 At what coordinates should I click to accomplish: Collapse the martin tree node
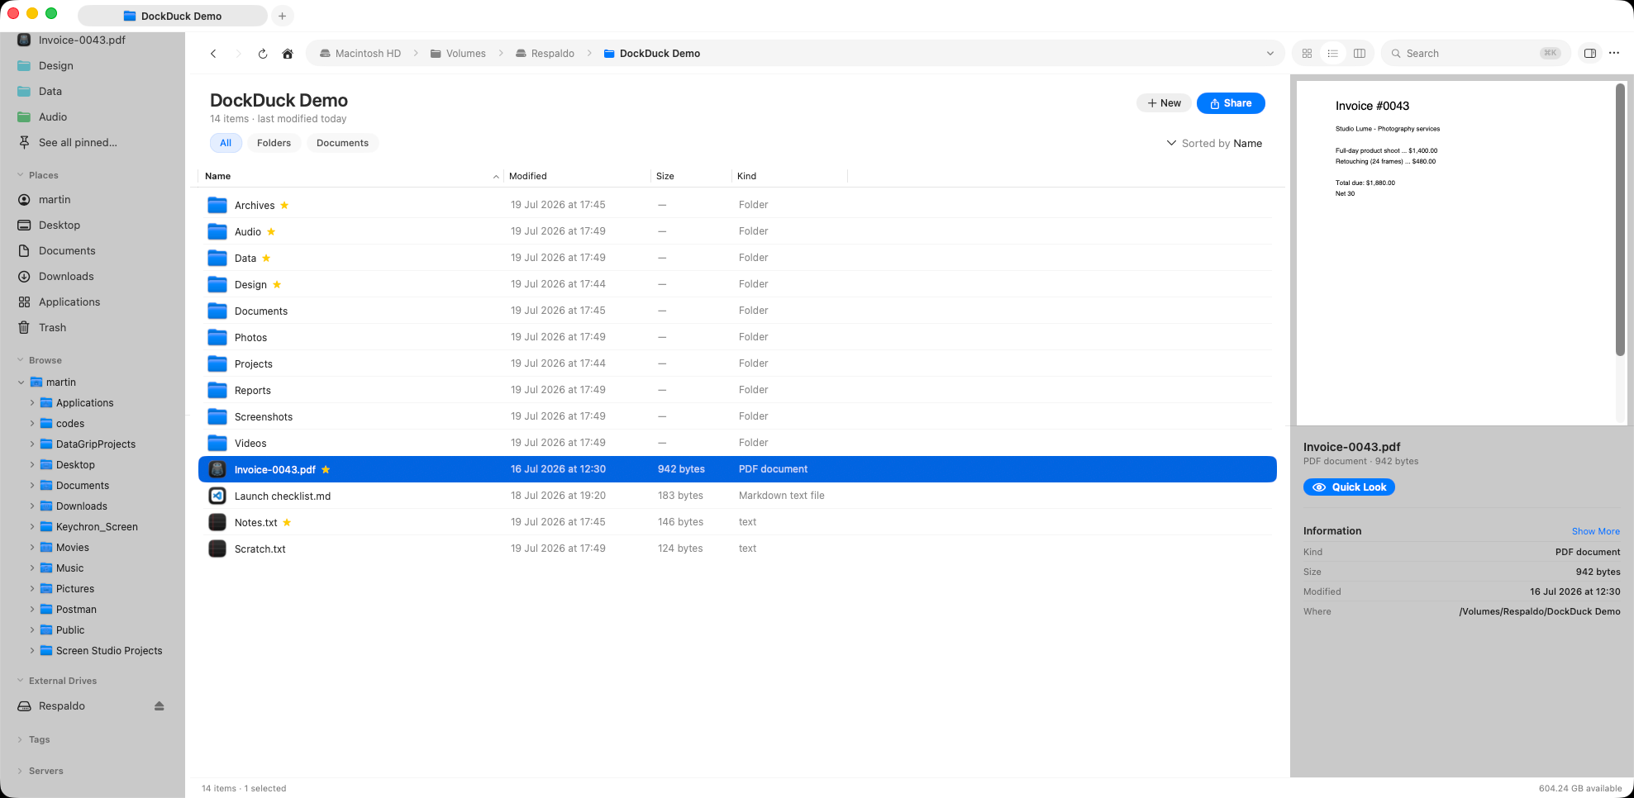click(x=21, y=382)
